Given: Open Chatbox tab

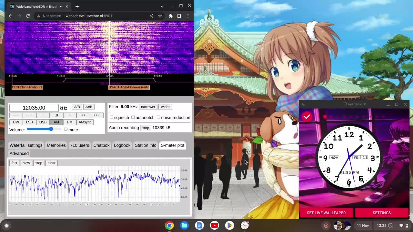Looking at the screenshot, I should pyautogui.click(x=101, y=145).
